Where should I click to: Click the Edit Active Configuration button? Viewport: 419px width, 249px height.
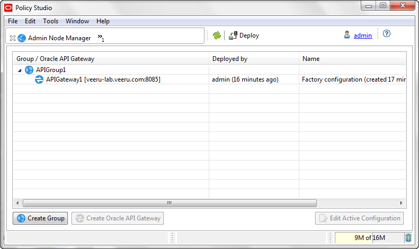pos(360,218)
